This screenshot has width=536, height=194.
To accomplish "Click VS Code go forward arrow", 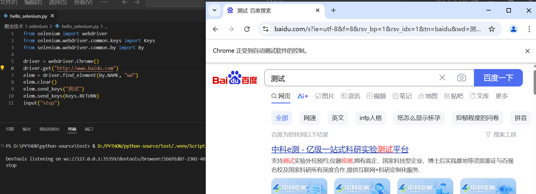I will coord(137,2).
